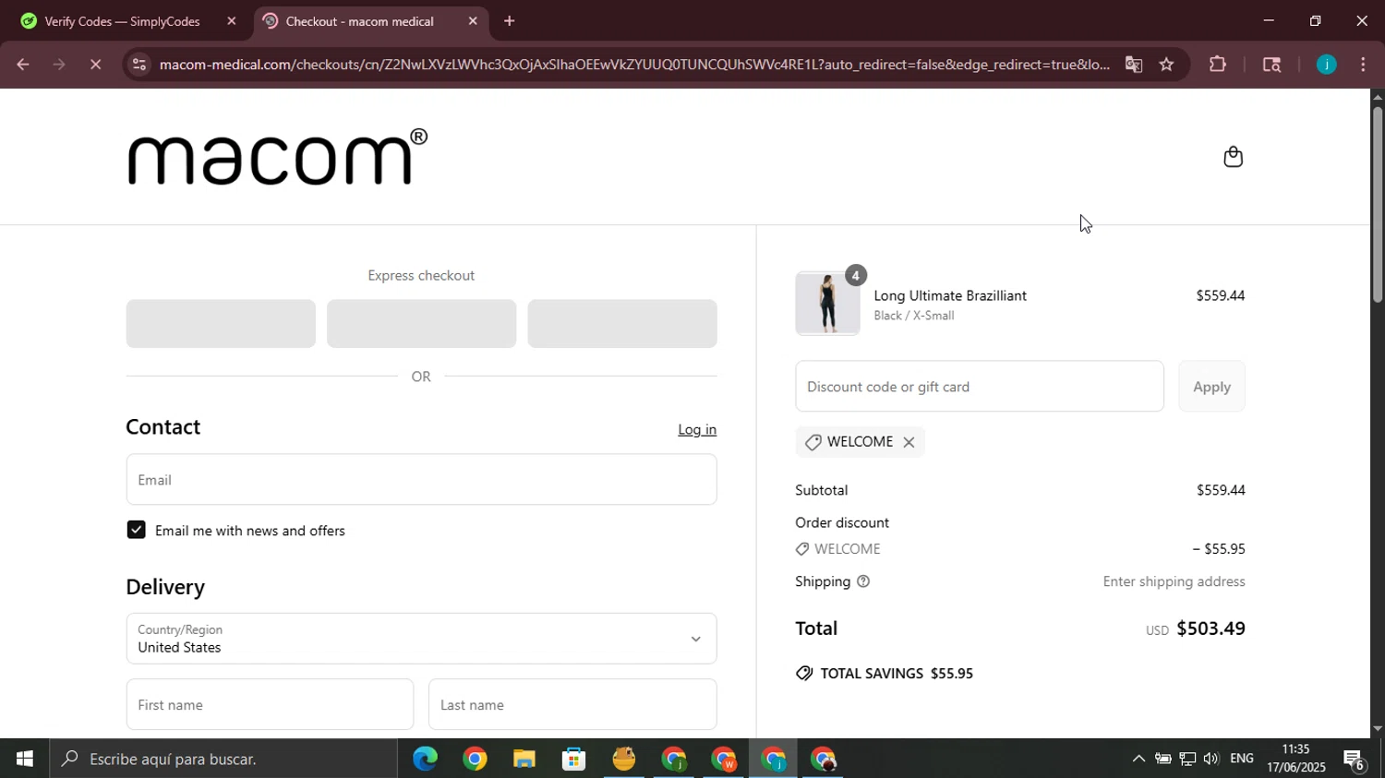Click the middle express checkout button
The image size is (1385, 778).
coord(421,324)
